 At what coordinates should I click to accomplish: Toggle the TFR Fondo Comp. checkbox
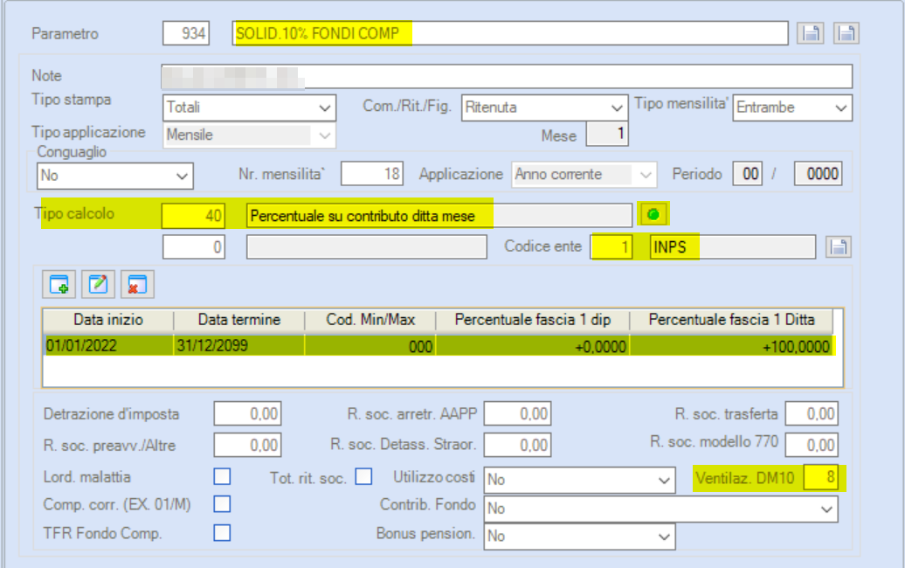(222, 532)
